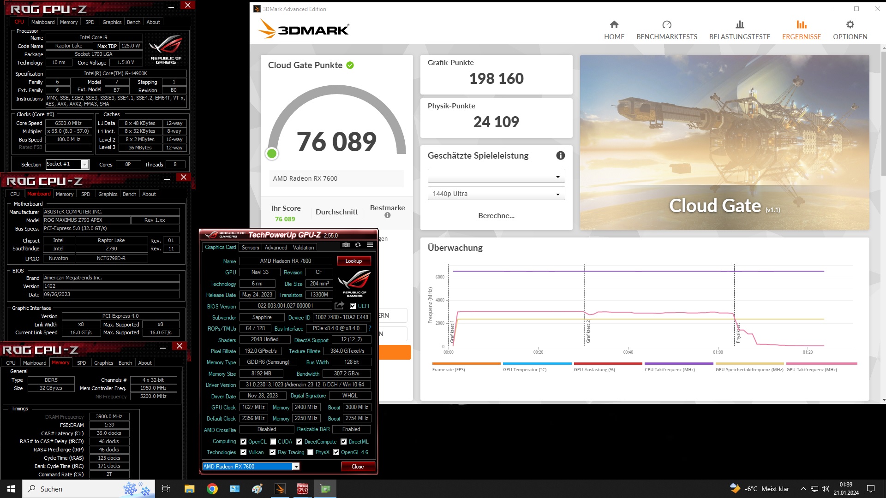Click the info icon next to Geschätzte Spieleleistung
This screenshot has height=498, width=886.
coord(561,156)
